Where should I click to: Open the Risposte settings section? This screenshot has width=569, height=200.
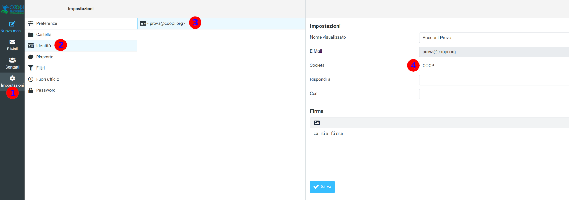pyautogui.click(x=45, y=57)
